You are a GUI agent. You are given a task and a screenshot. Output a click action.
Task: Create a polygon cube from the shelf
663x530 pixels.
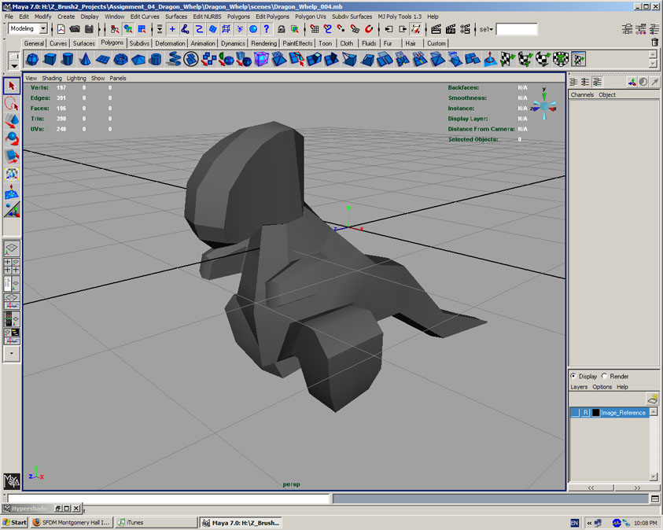point(50,59)
